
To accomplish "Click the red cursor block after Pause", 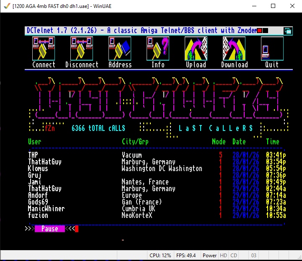I will point(77,229).
